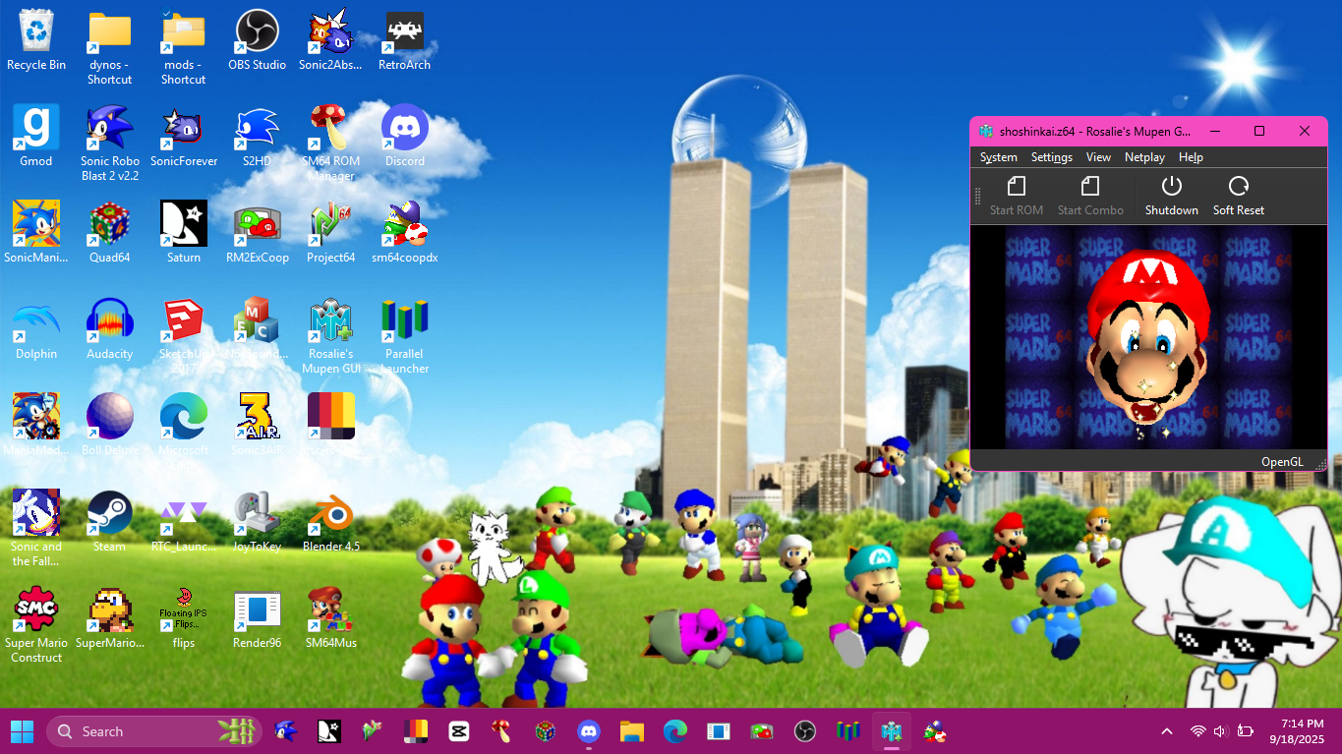
Task: Click the Shutdown toolbar button
Action: tap(1171, 196)
